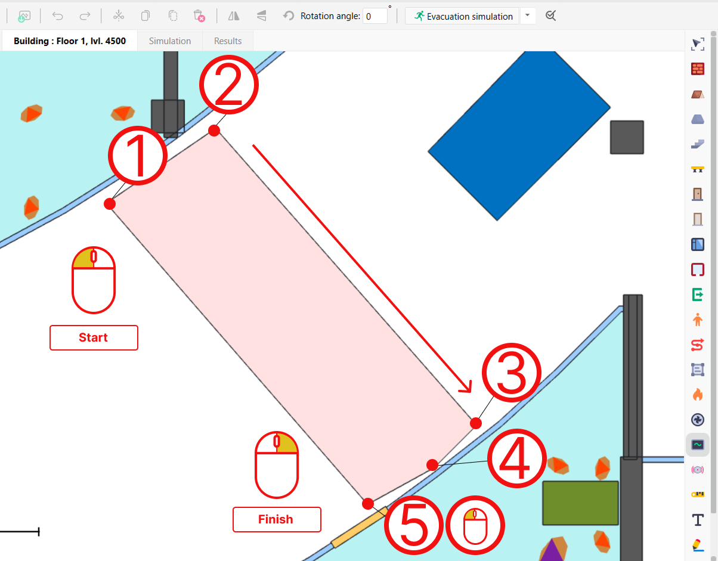Screen dimensions: 718x561
Task: Select the brown door tool
Action: click(x=698, y=194)
